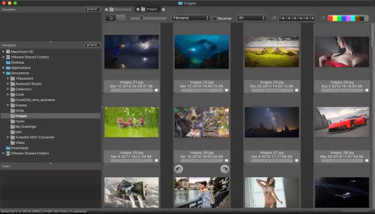The width and height of the screenshot is (375, 214).
Task: Toggle the color label filter checkbox
Action: (x=323, y=18)
